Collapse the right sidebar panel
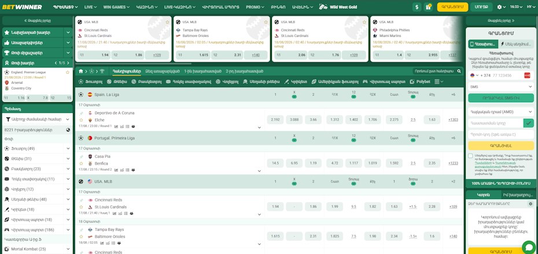The height and width of the screenshot is (254, 538). point(501,21)
